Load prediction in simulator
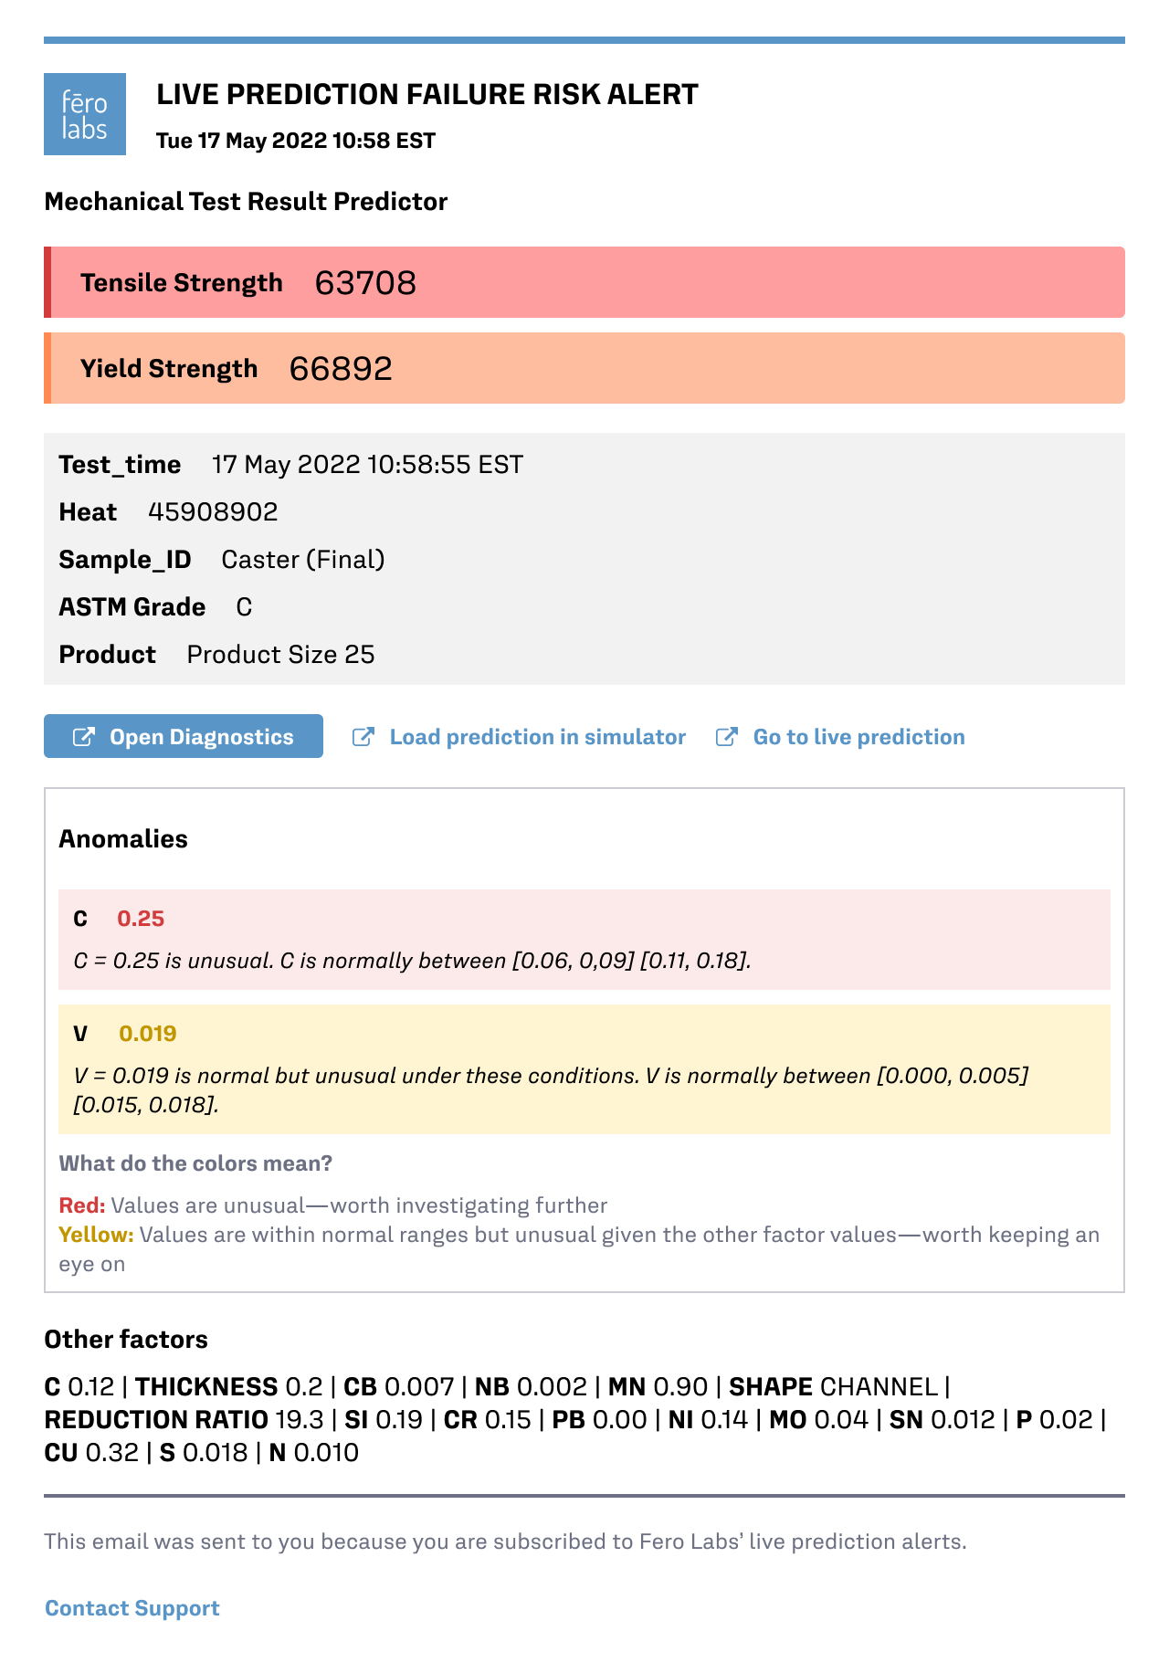1169x1673 pixels. [x=538, y=737]
